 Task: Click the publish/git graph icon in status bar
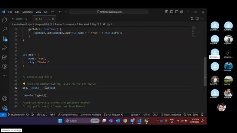[x=33, y=115]
